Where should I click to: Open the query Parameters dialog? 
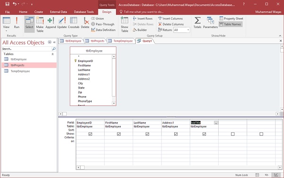point(211,23)
